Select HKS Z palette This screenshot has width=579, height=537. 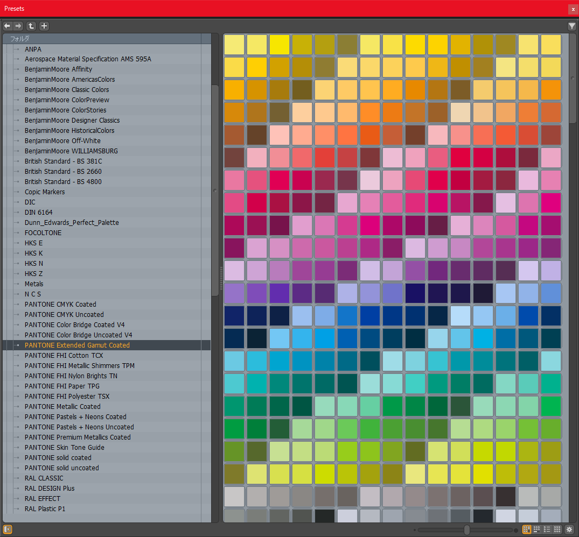pyautogui.click(x=33, y=274)
